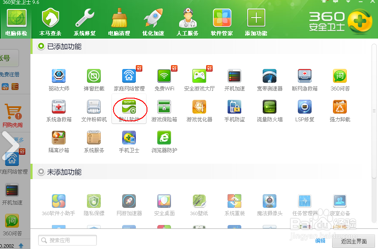Screen dimensions: 378x249
Task: Open 360问答 from left sidebar
Action: pyautogui.click(x=12, y=225)
